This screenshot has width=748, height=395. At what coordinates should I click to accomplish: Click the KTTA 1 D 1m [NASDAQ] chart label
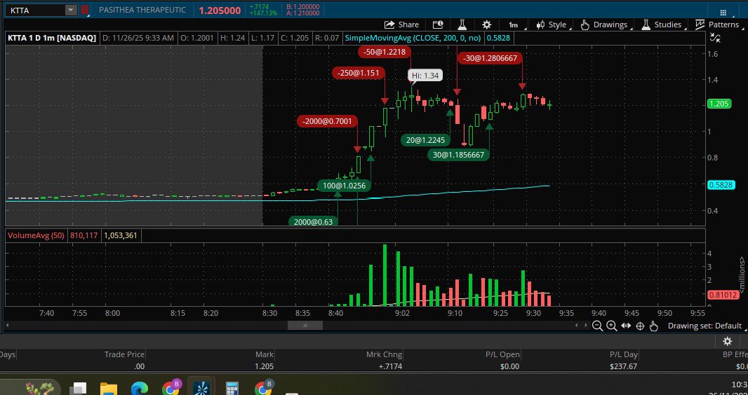pos(51,38)
